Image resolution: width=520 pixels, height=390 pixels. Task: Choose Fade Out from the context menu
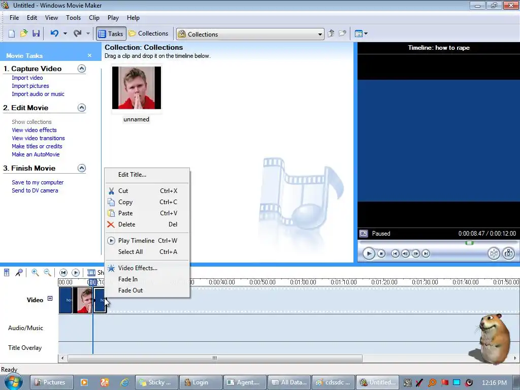147,290
